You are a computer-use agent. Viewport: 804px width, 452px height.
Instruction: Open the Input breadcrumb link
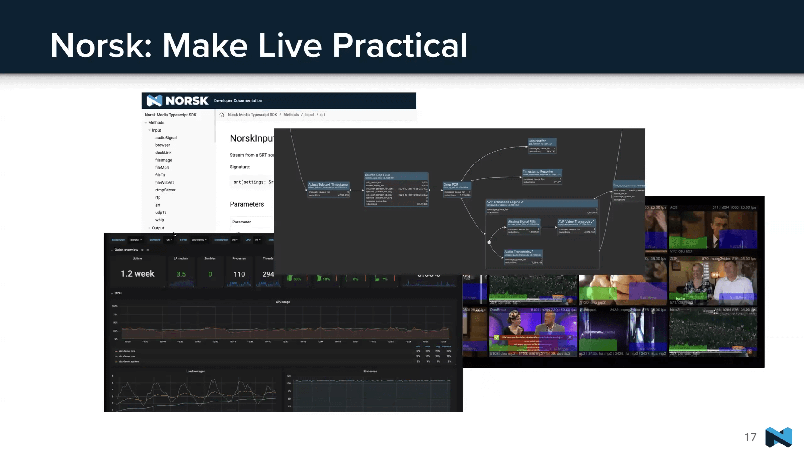coord(309,115)
